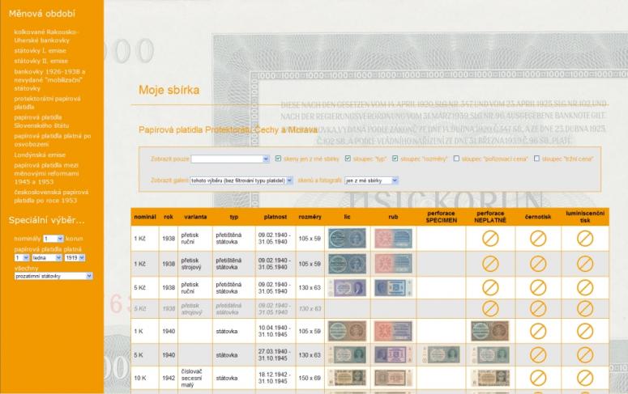Click the 'varianta' column header
The image size is (628, 394).
[195, 217]
